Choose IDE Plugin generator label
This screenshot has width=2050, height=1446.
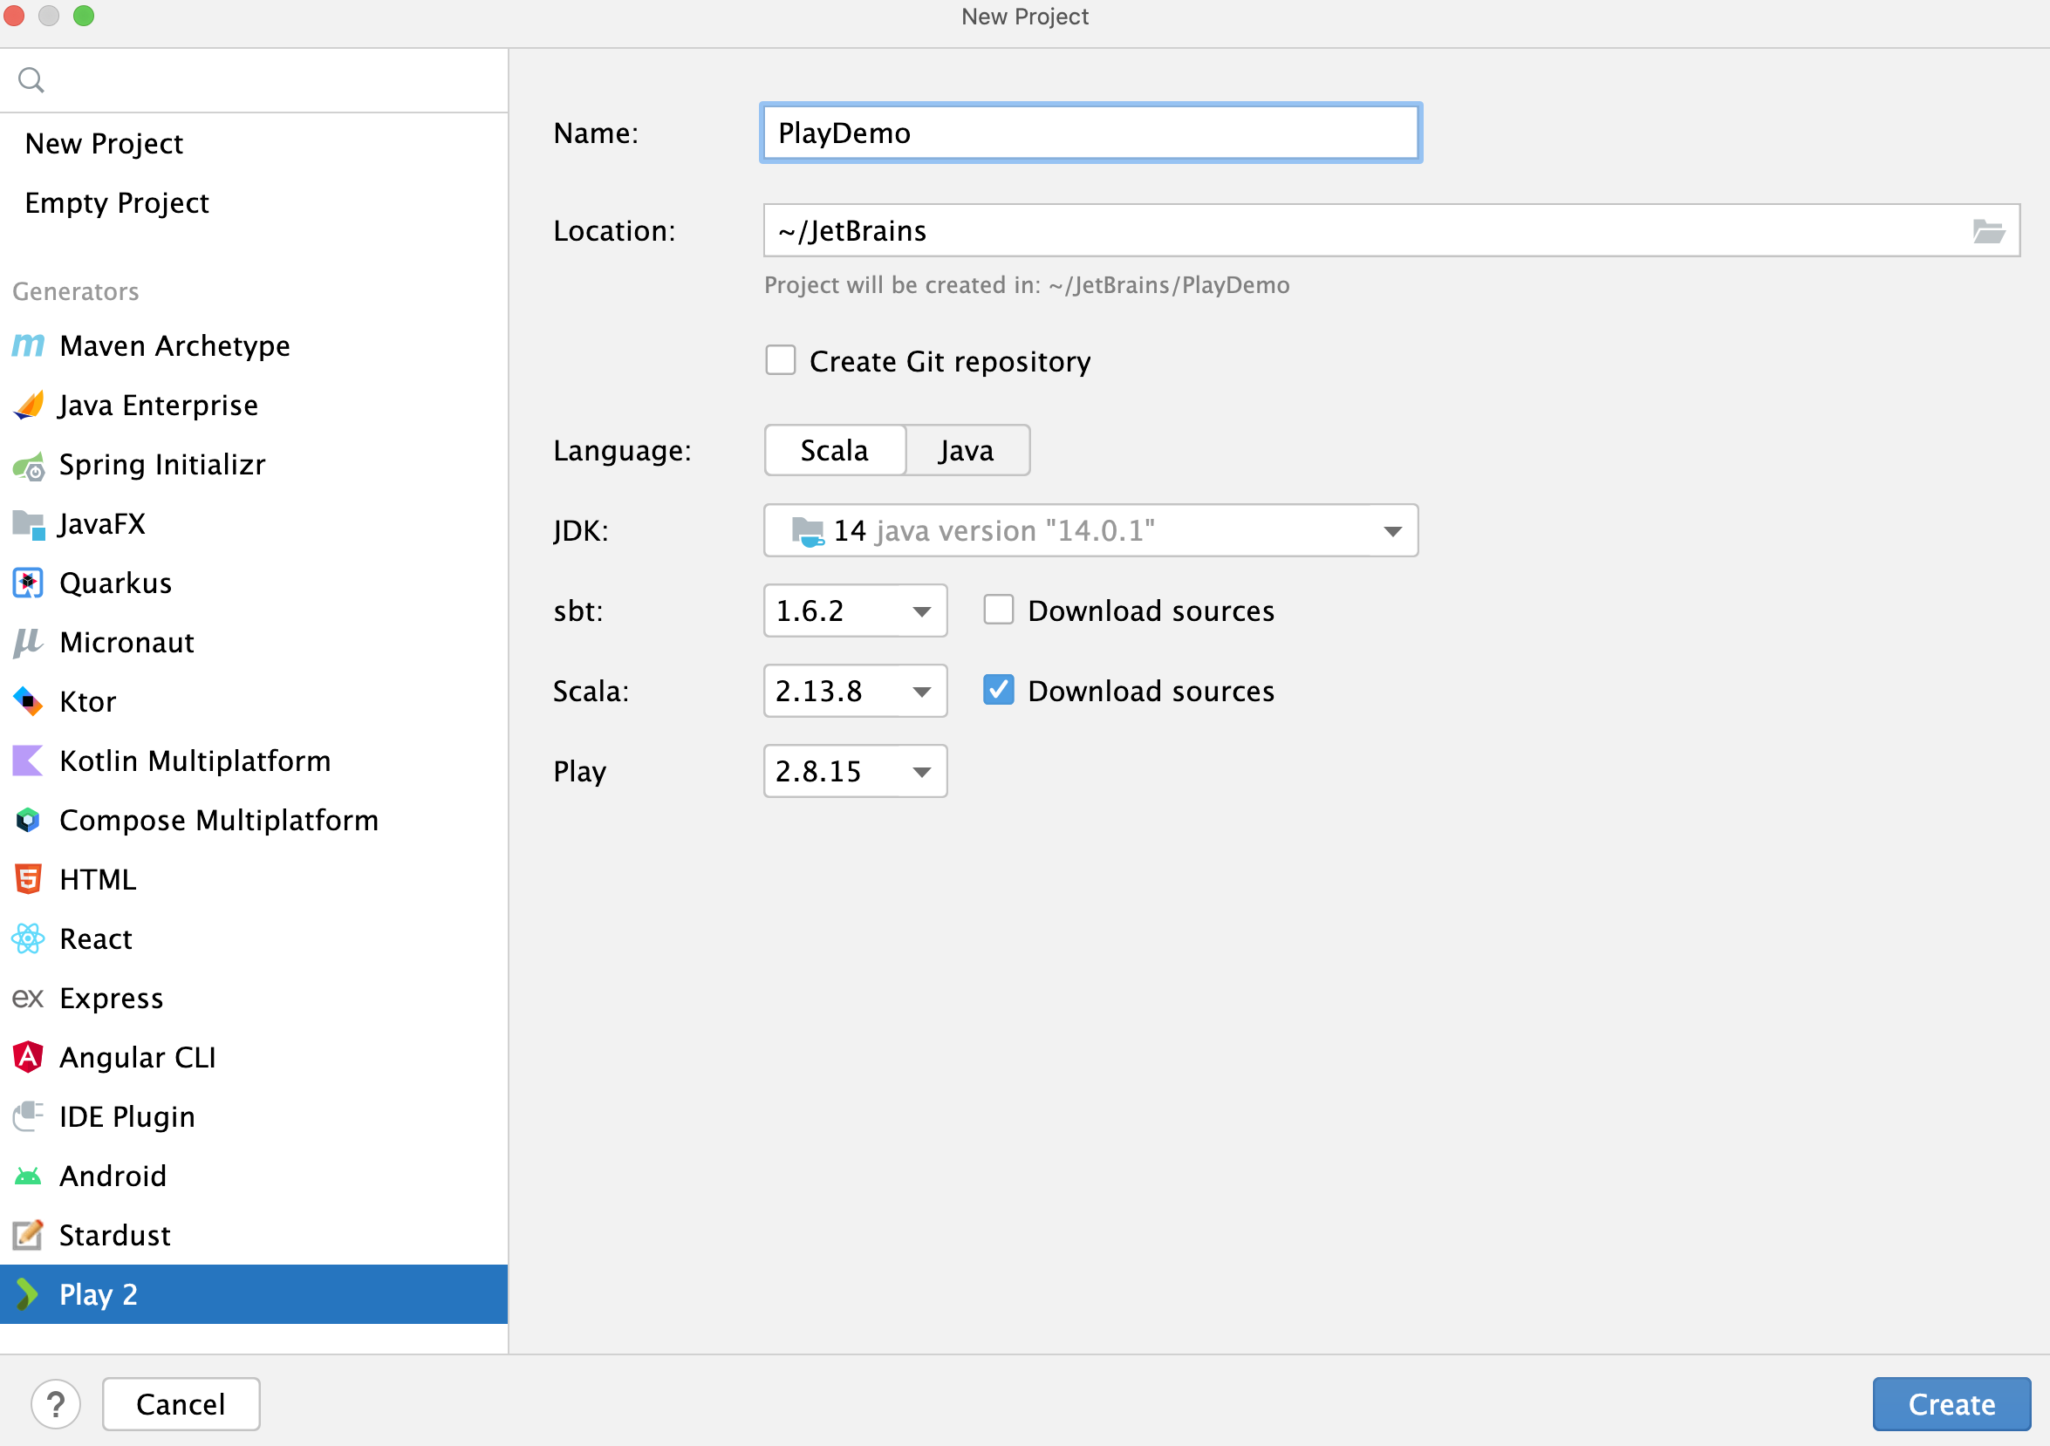(127, 1117)
